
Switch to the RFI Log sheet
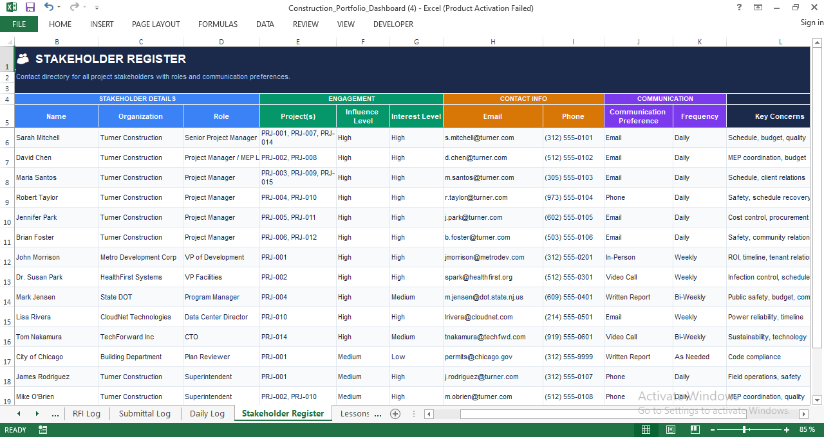pos(86,414)
